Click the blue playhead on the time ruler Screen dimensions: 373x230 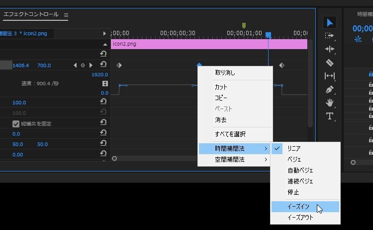click(x=268, y=35)
